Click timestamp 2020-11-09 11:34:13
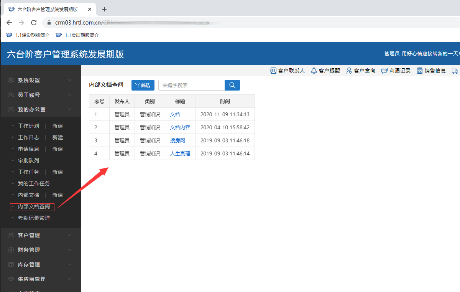 point(225,114)
